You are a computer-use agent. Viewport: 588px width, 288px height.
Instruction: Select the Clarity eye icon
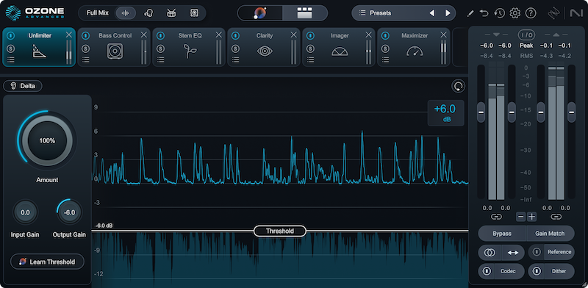(265, 51)
